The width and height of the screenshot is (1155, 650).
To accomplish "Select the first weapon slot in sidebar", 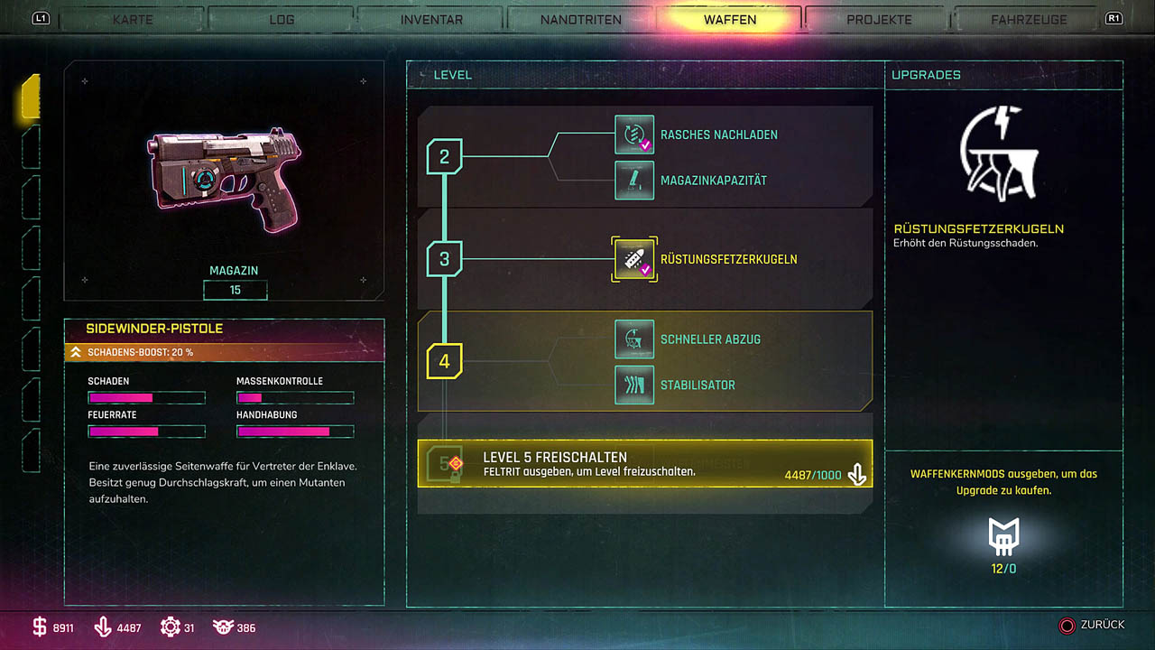I will pyautogui.click(x=31, y=97).
